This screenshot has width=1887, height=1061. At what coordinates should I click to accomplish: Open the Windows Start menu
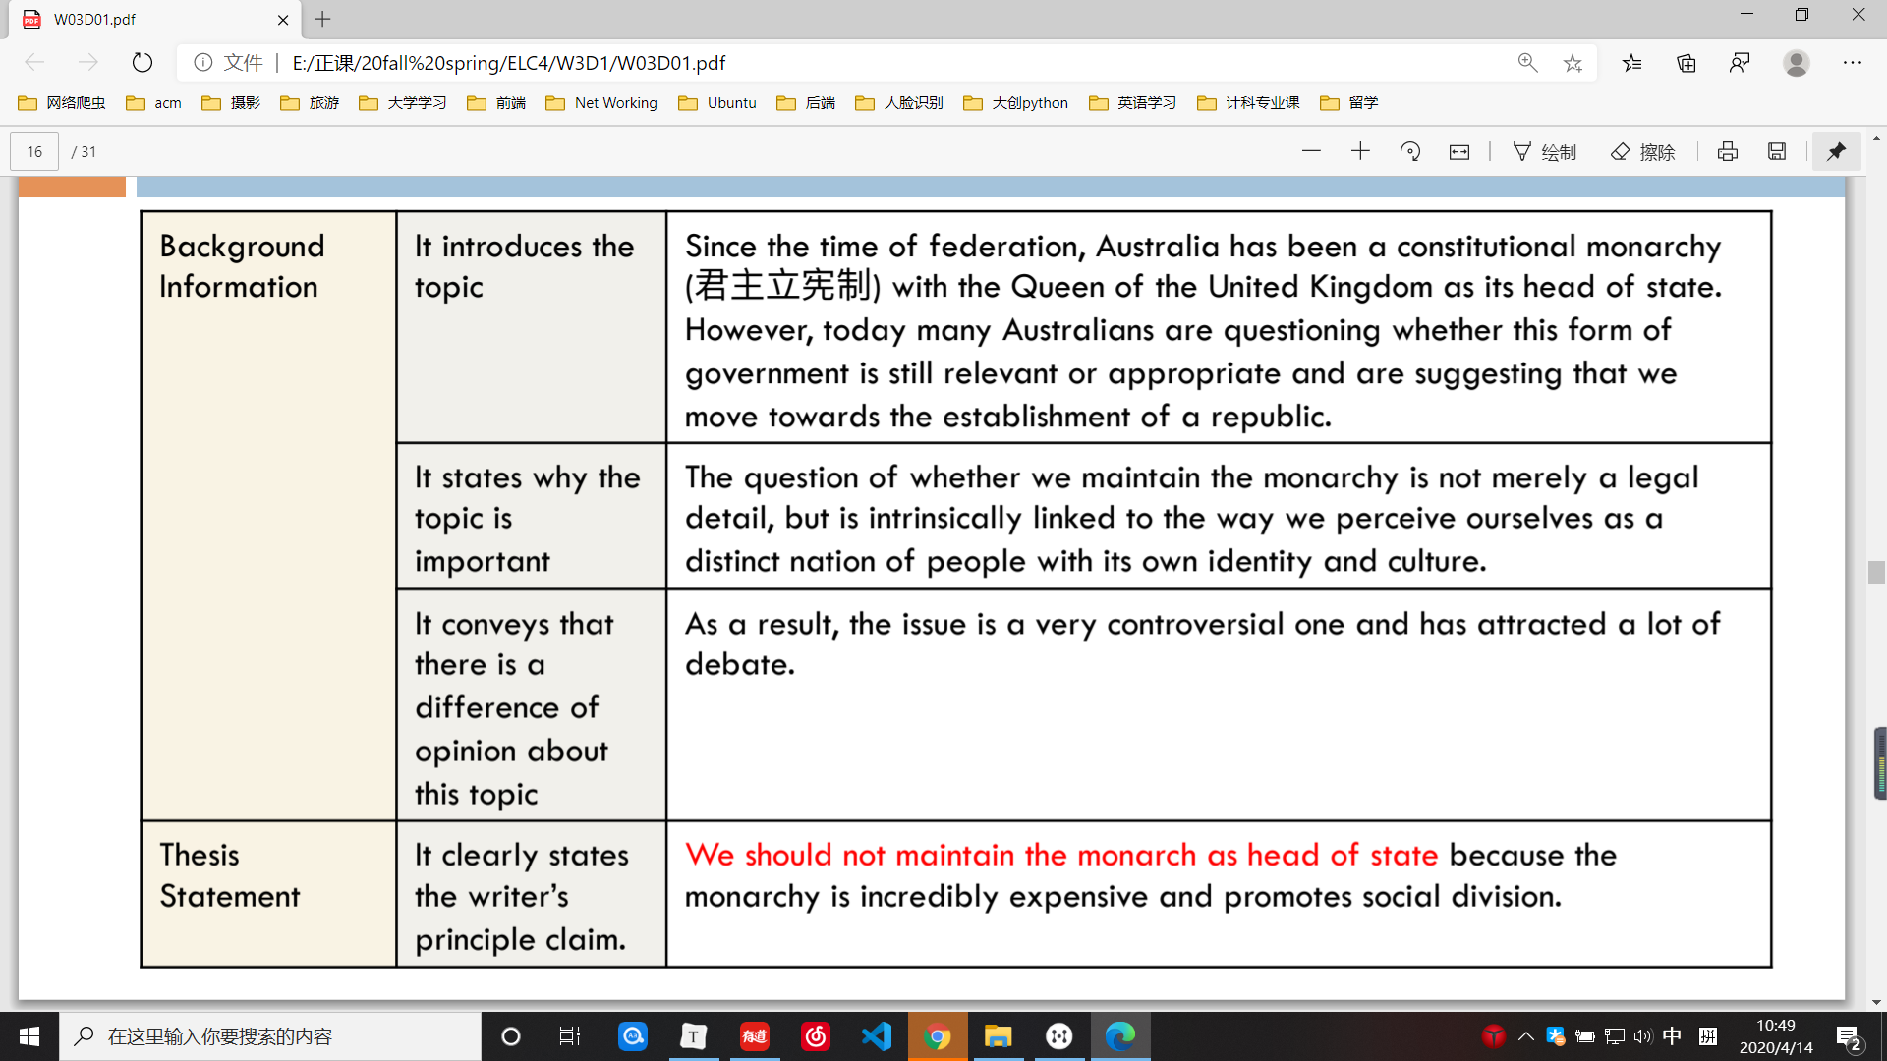(x=29, y=1036)
